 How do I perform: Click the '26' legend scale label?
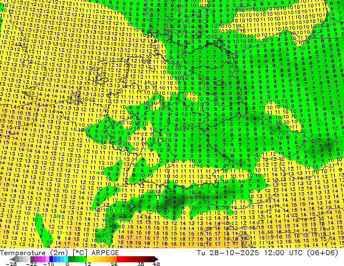click(114, 264)
